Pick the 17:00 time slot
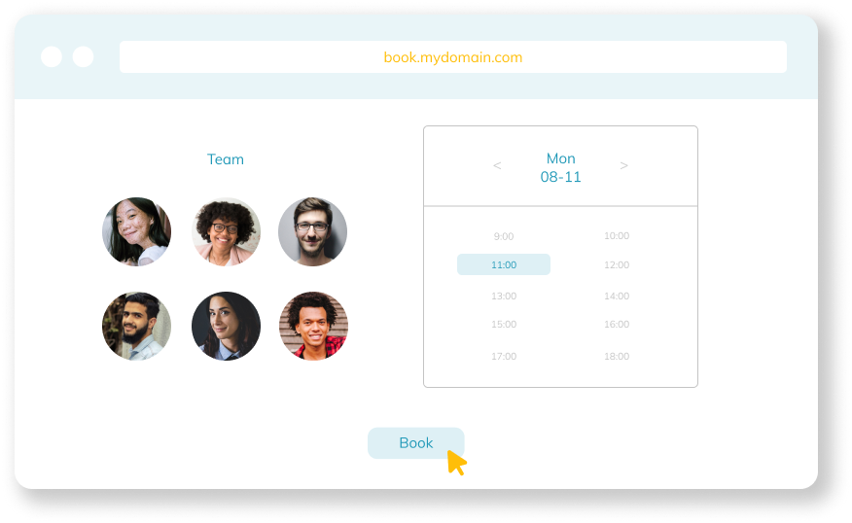Image resolution: width=852 pixels, height=523 pixels. coord(504,356)
